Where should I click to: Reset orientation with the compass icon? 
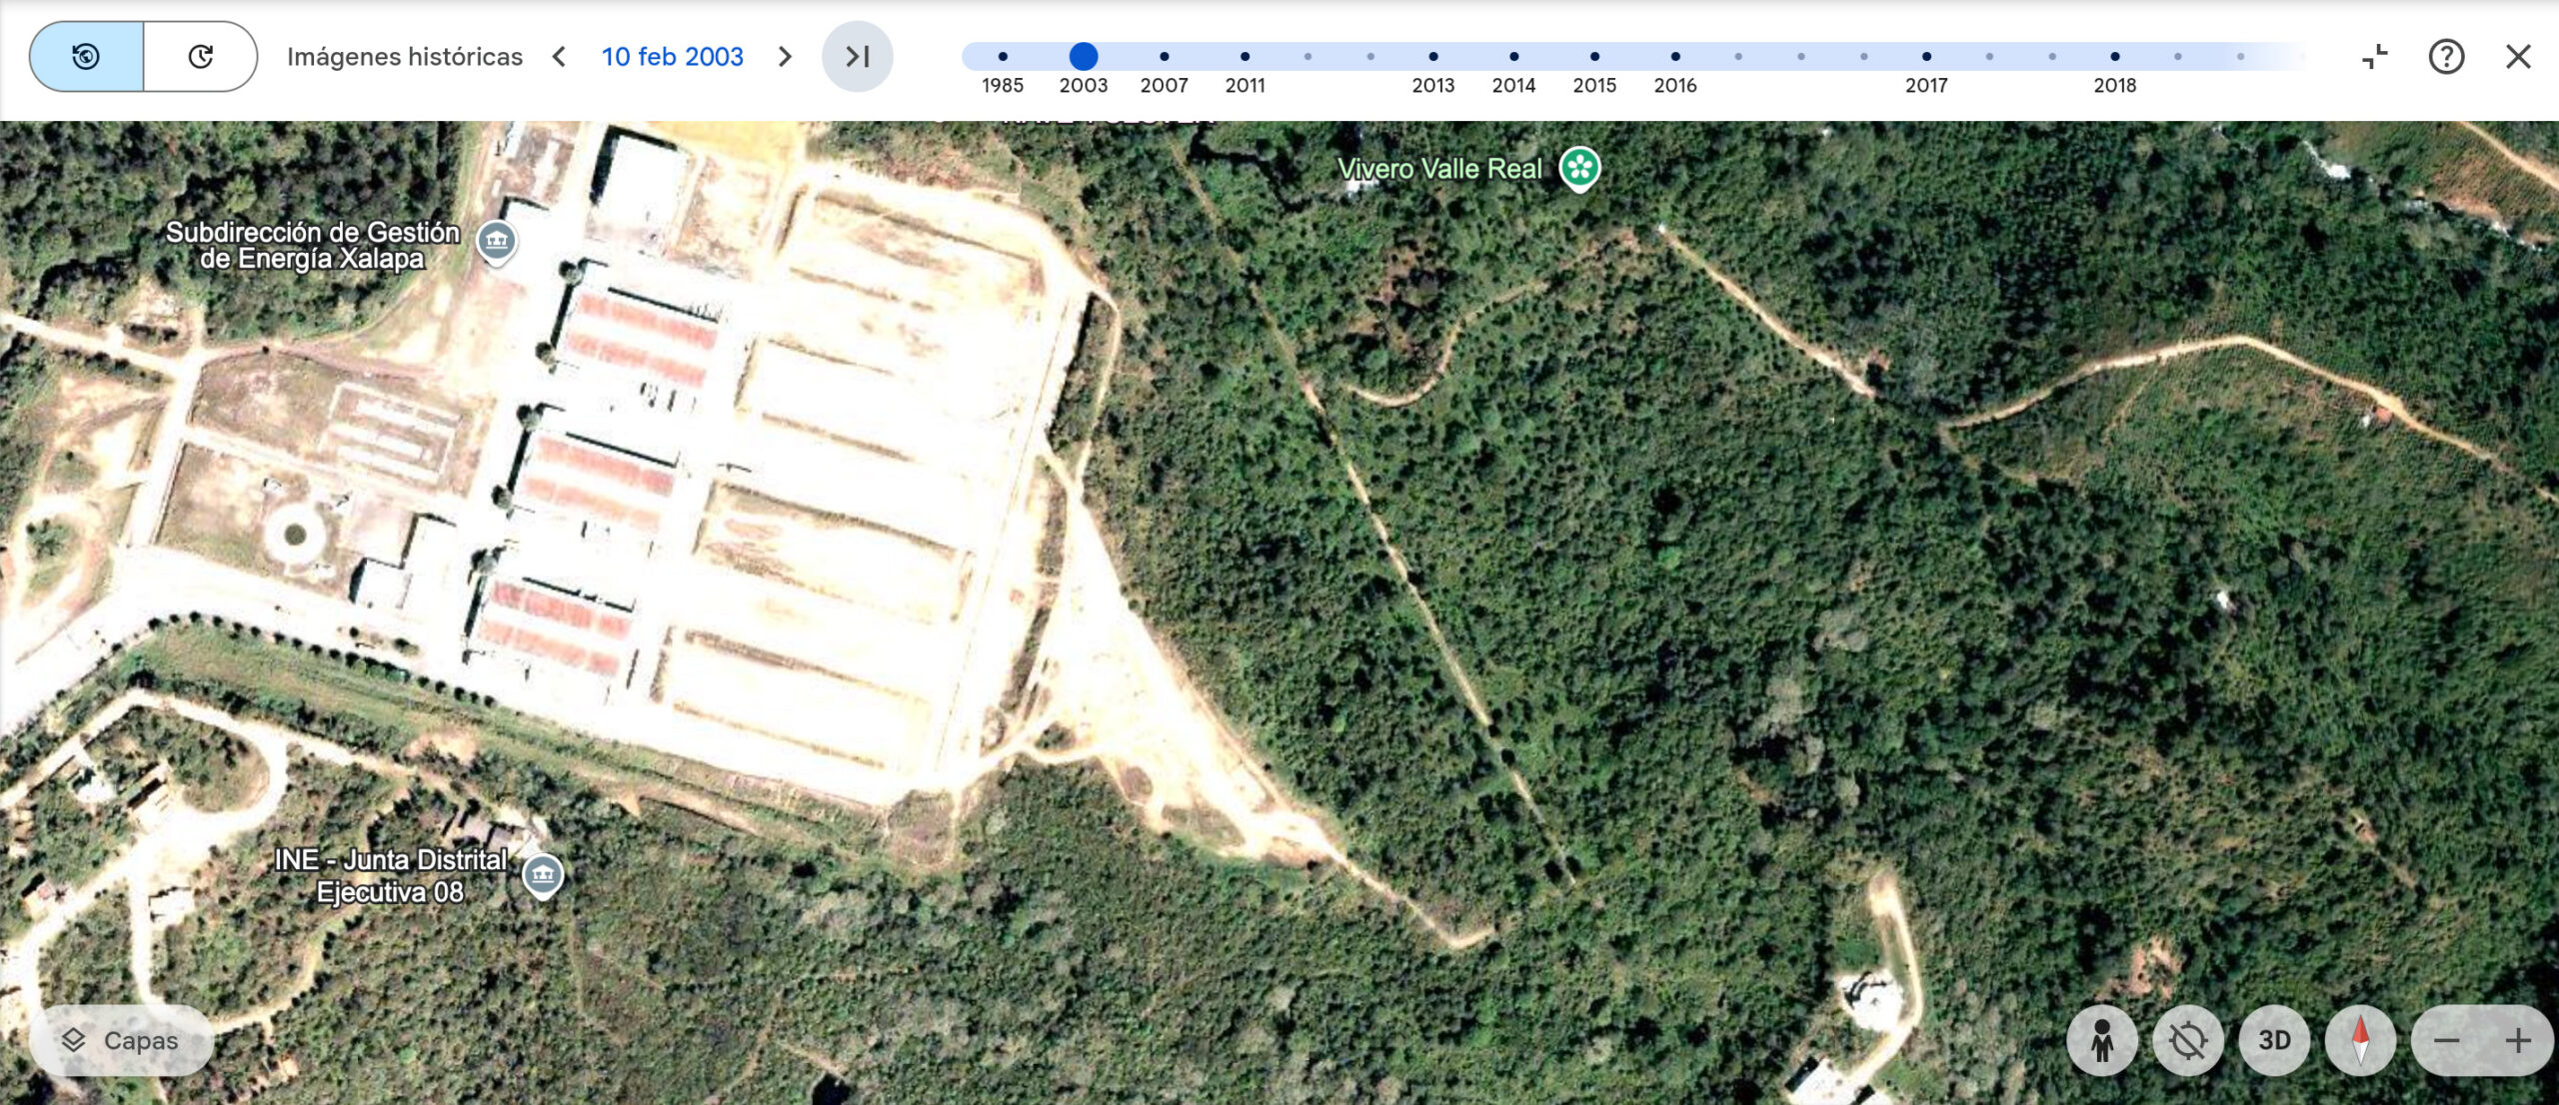[2360, 1040]
